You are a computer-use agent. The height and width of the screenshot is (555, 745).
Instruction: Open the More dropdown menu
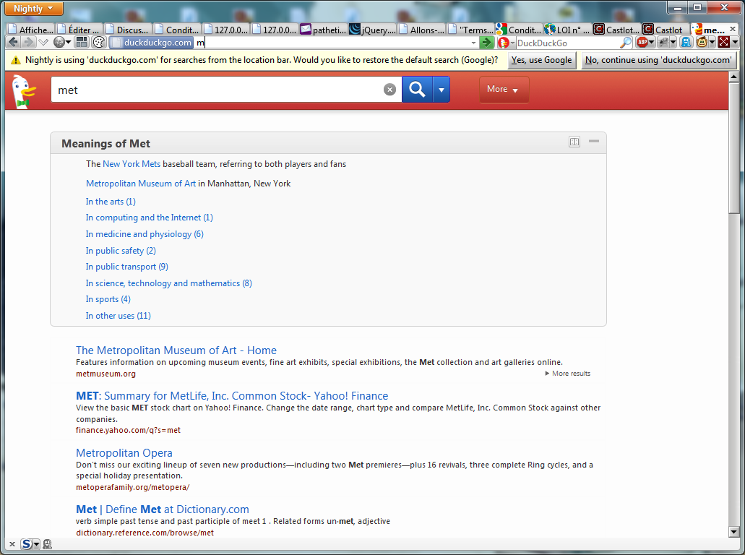pyautogui.click(x=504, y=90)
